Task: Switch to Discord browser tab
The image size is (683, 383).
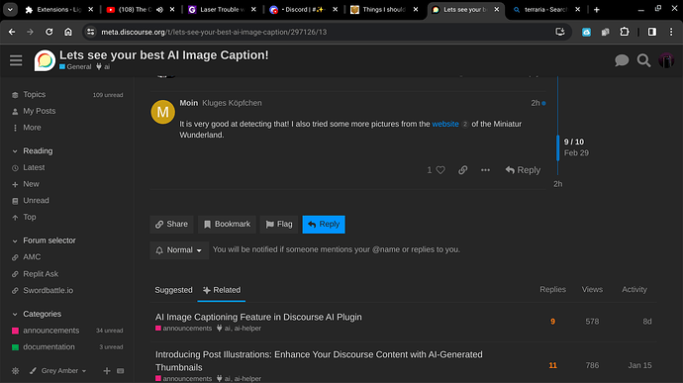Action: (x=303, y=10)
